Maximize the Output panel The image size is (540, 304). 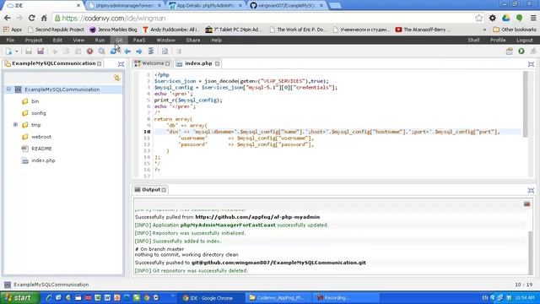point(531,190)
